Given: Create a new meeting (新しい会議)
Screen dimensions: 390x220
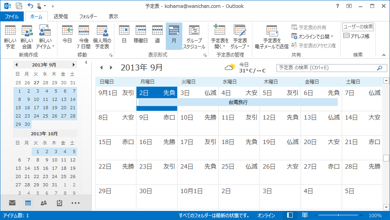Looking at the screenshot, I should click(27, 37).
